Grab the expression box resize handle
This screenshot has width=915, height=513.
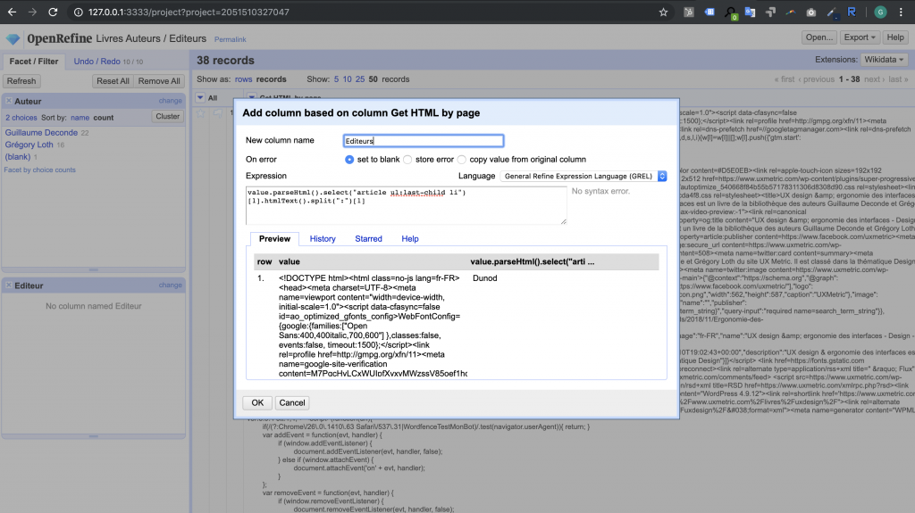[x=563, y=221]
